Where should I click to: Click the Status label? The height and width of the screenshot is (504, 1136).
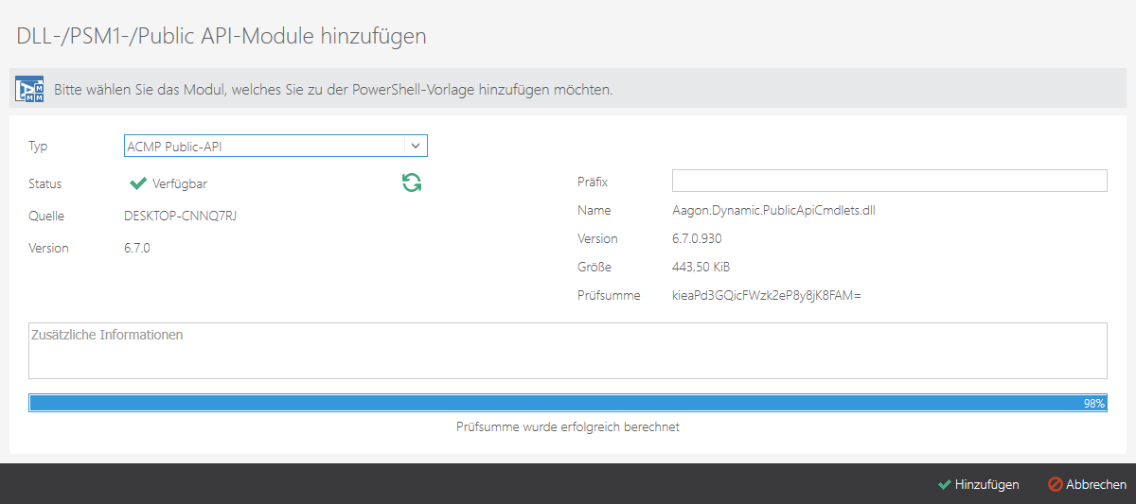[x=45, y=183]
